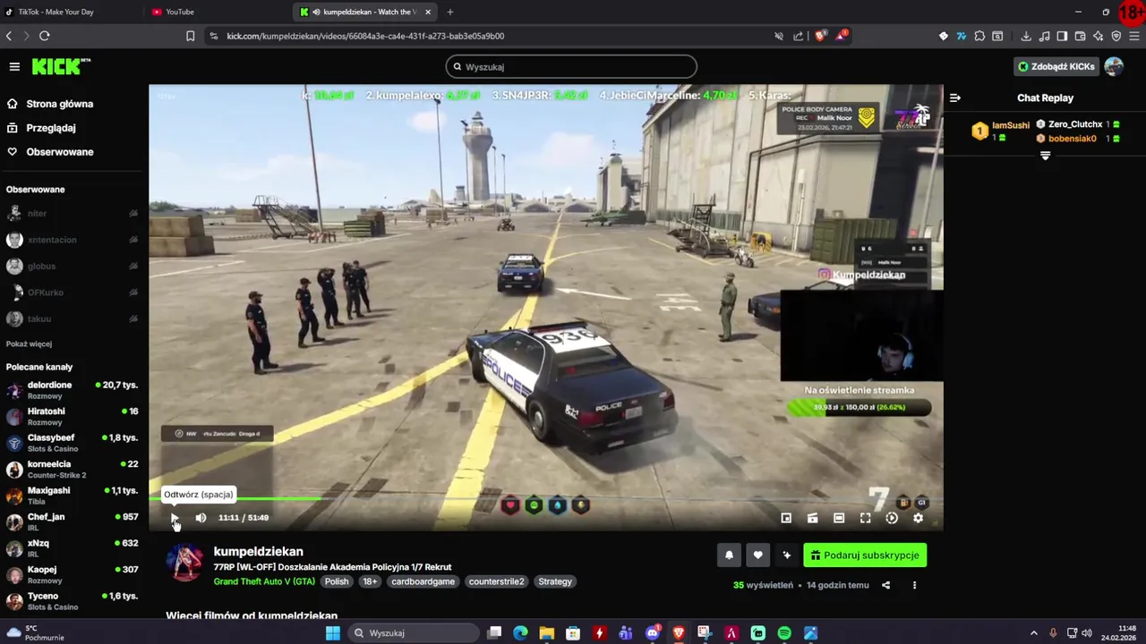1146x644 pixels.
Task: Toggle browser sidebar panel
Action: (1062, 36)
